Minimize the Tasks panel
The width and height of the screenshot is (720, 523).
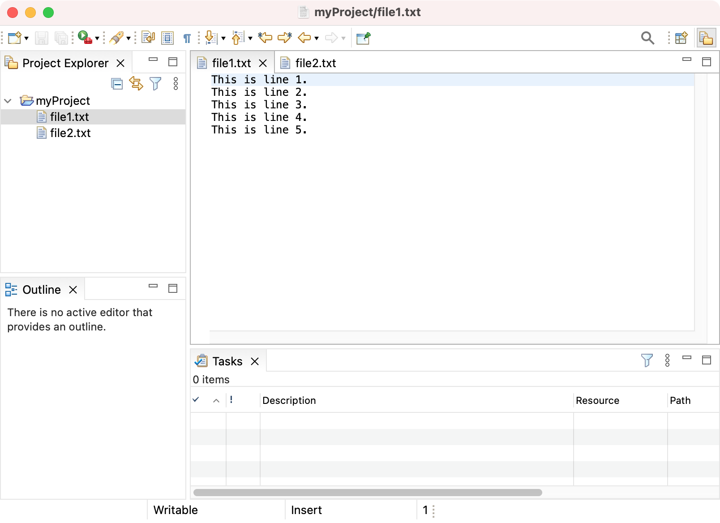pos(687,357)
